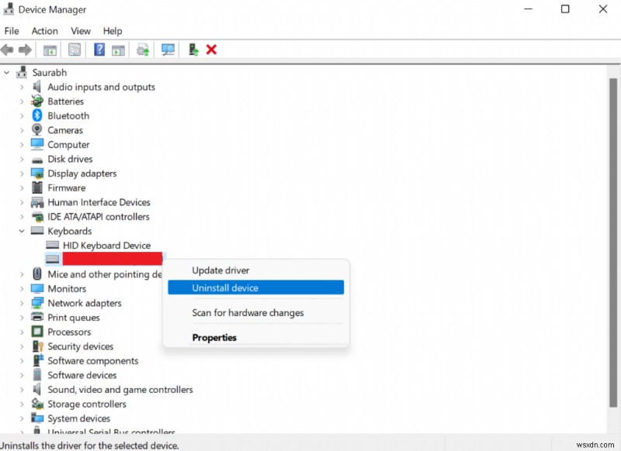Click the Print queues printer icon

click(37, 317)
